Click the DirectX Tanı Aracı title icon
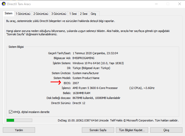This screenshot has width=185, height=136. (x=4, y=4)
